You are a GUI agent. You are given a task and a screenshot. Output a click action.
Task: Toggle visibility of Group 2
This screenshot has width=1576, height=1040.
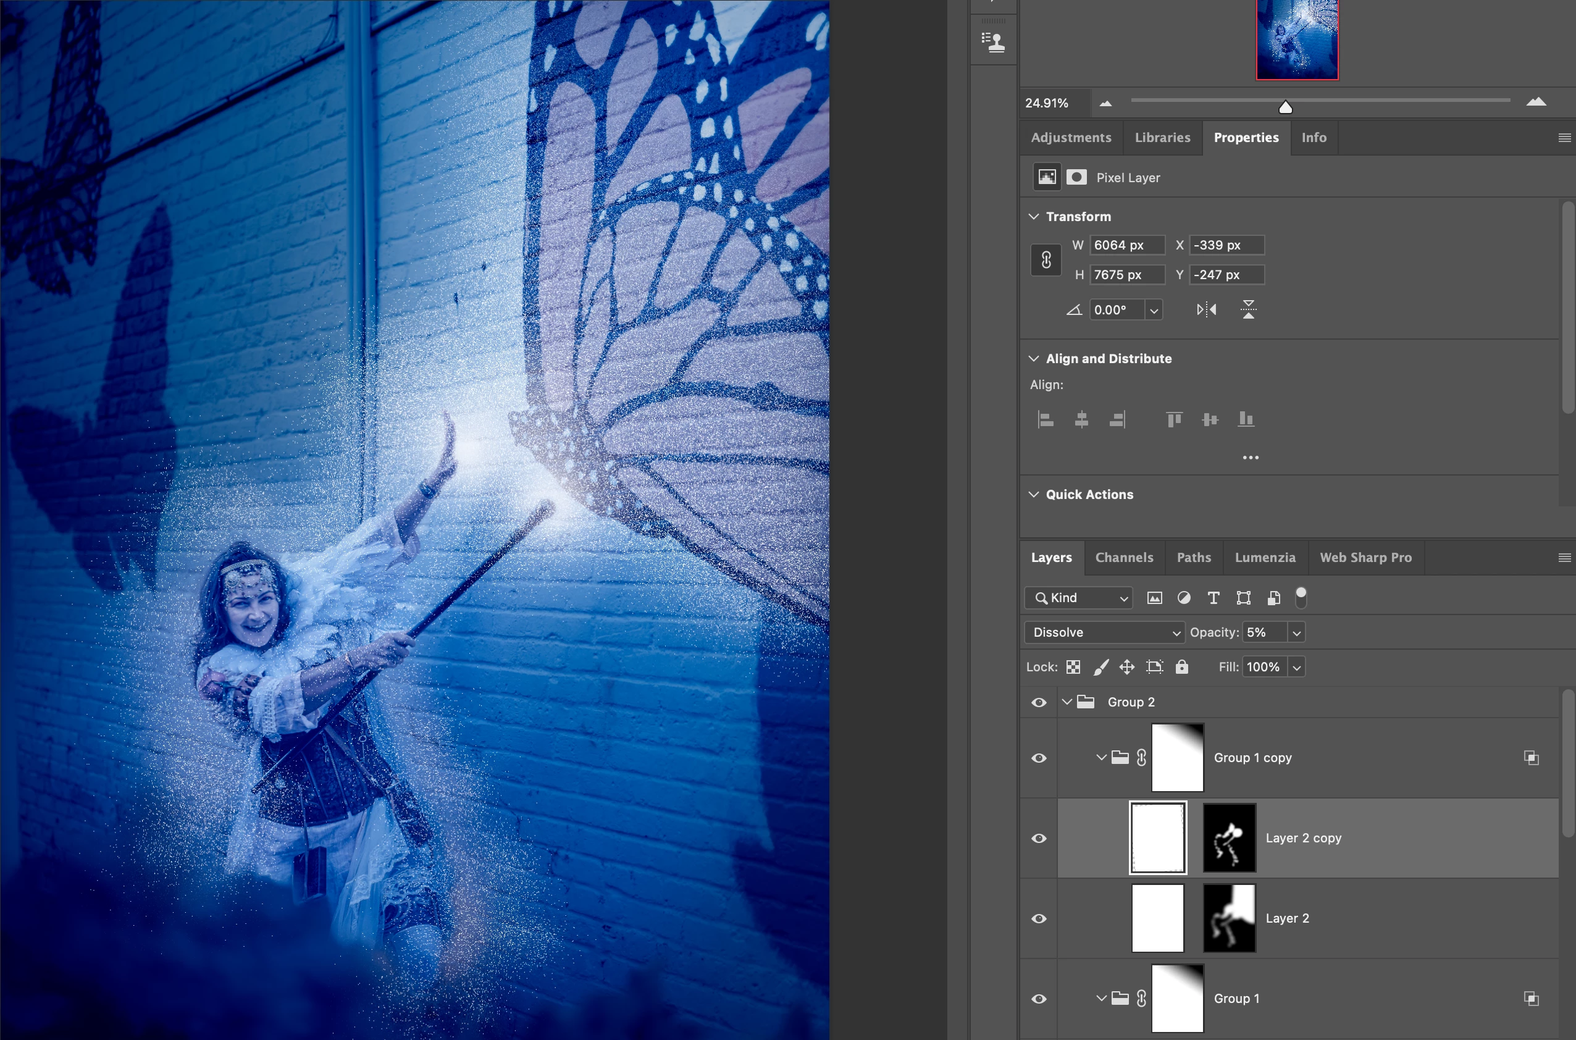click(1039, 702)
